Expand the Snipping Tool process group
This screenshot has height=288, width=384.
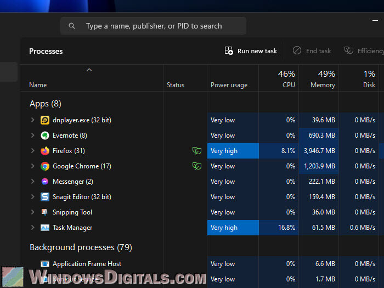tap(32, 212)
